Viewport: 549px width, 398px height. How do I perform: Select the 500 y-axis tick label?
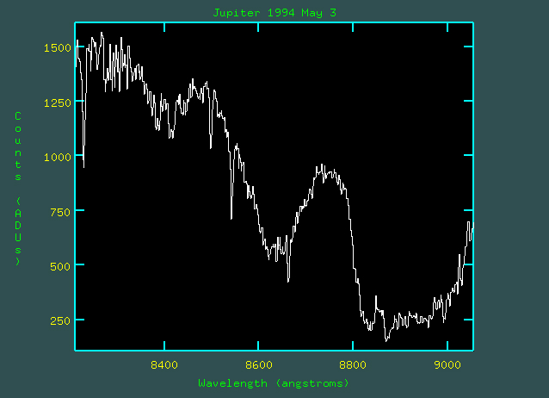60,266
